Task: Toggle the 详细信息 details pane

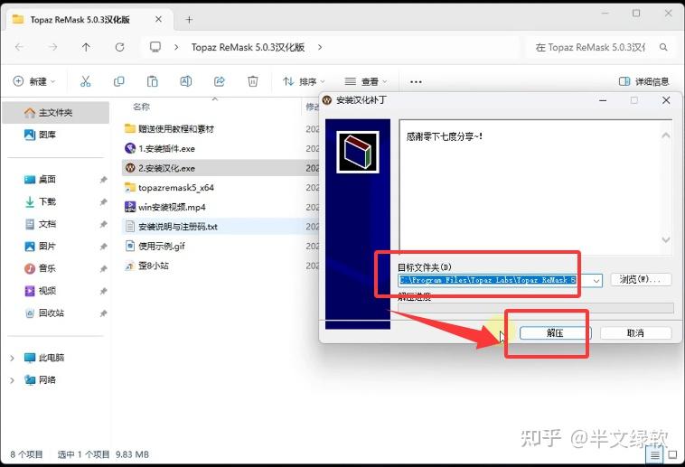Action: (643, 81)
